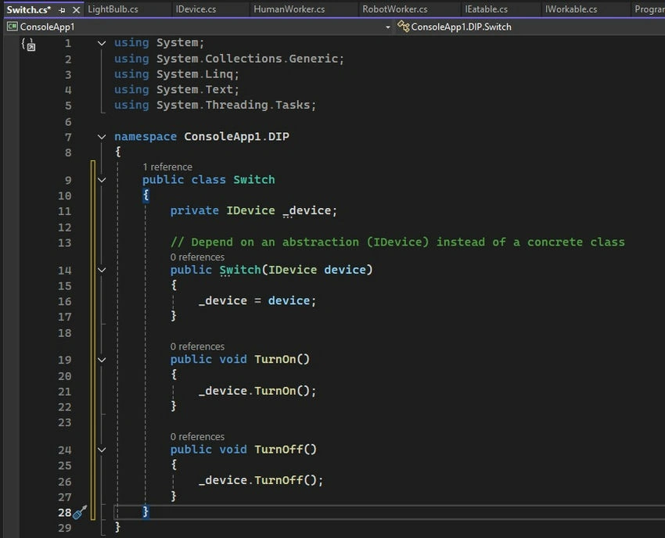Click line number 18 in the gutter
The width and height of the screenshot is (665, 538).
click(x=65, y=333)
